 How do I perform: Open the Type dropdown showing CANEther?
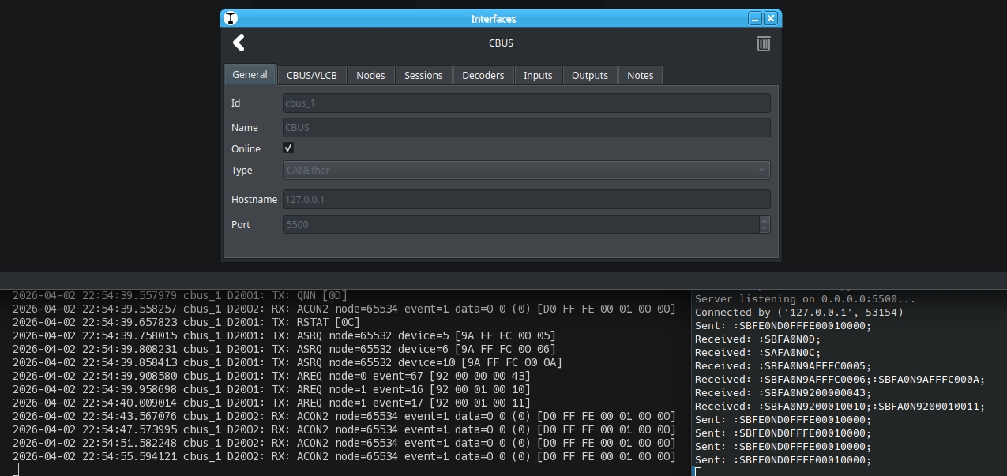pyautogui.click(x=526, y=171)
